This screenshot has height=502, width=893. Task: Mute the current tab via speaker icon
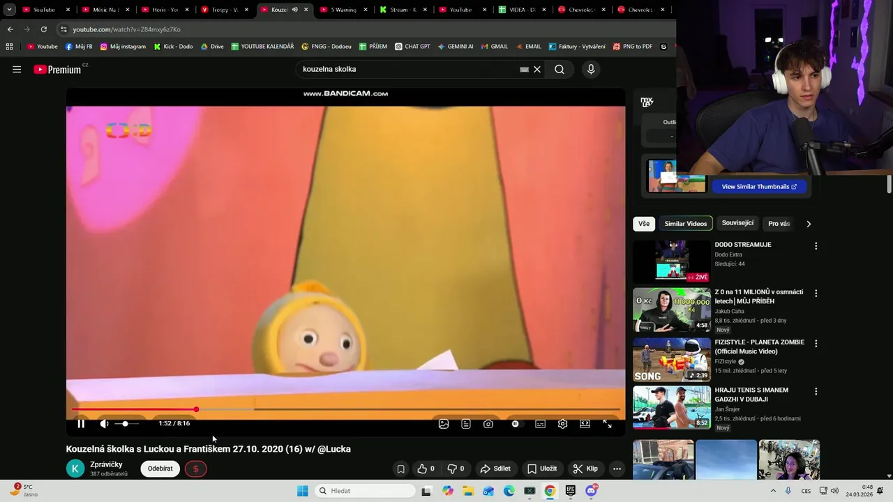click(x=294, y=10)
